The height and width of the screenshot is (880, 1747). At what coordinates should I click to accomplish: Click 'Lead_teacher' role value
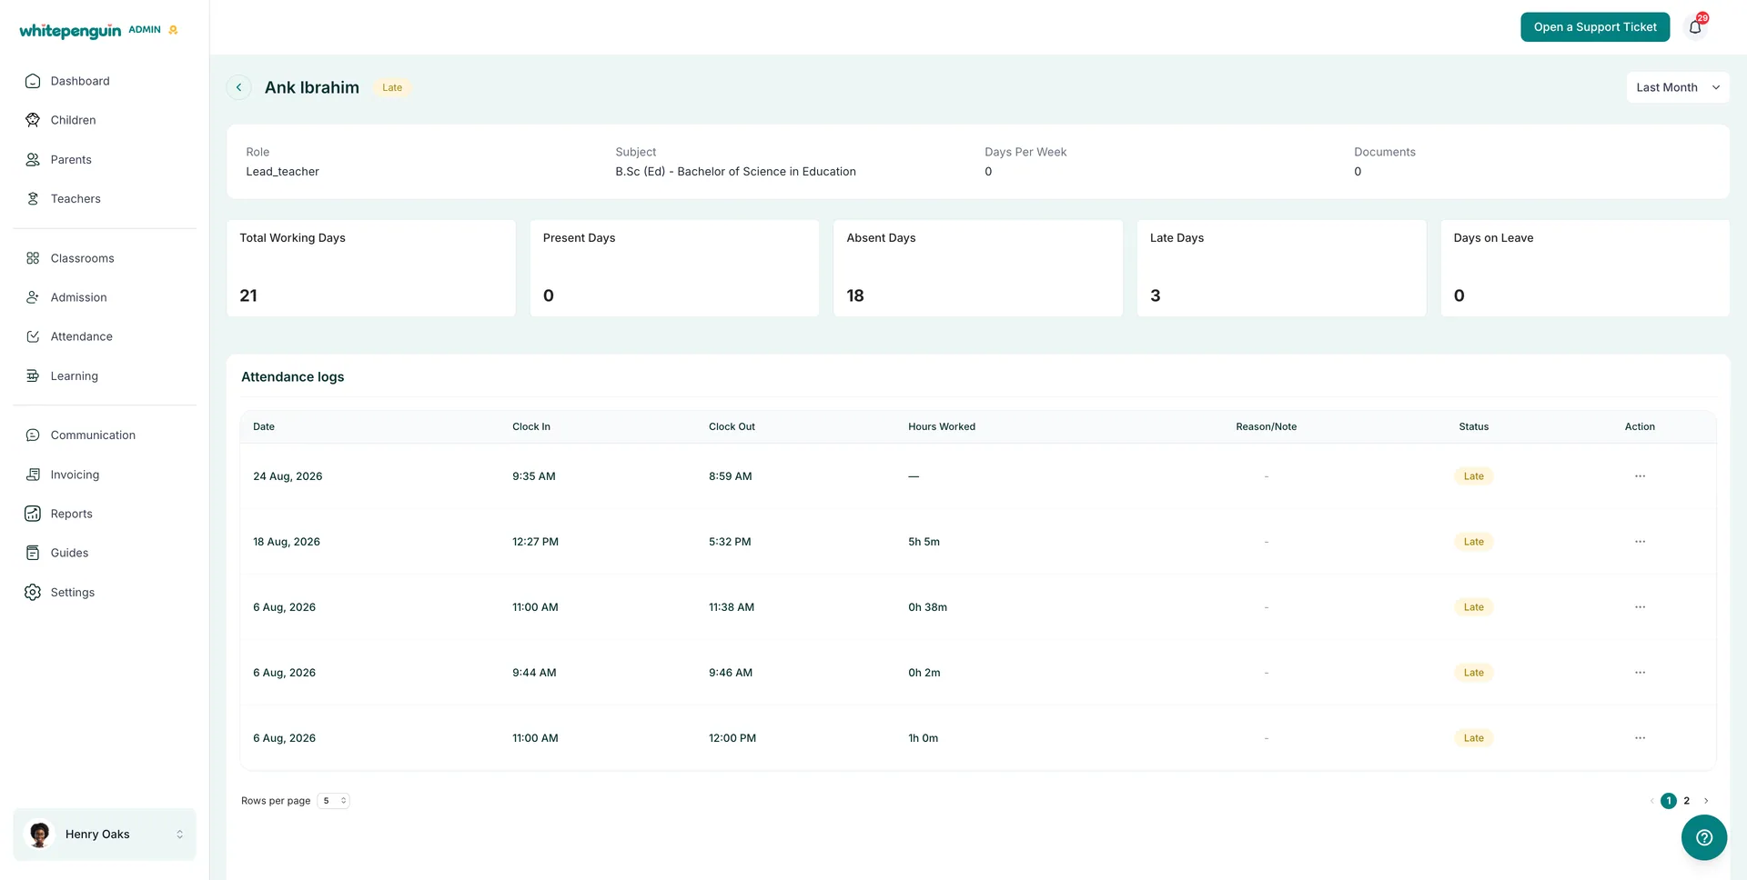tap(282, 172)
